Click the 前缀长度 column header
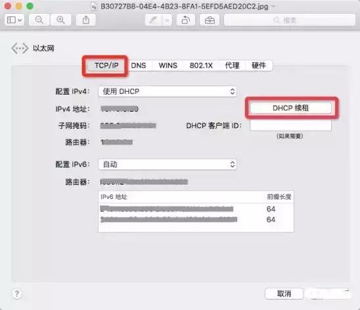The width and height of the screenshot is (360, 310). pyautogui.click(x=279, y=196)
